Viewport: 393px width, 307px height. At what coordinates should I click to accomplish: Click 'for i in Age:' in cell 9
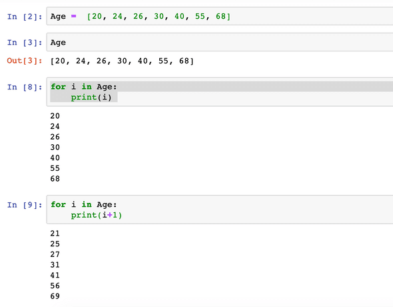(x=84, y=204)
